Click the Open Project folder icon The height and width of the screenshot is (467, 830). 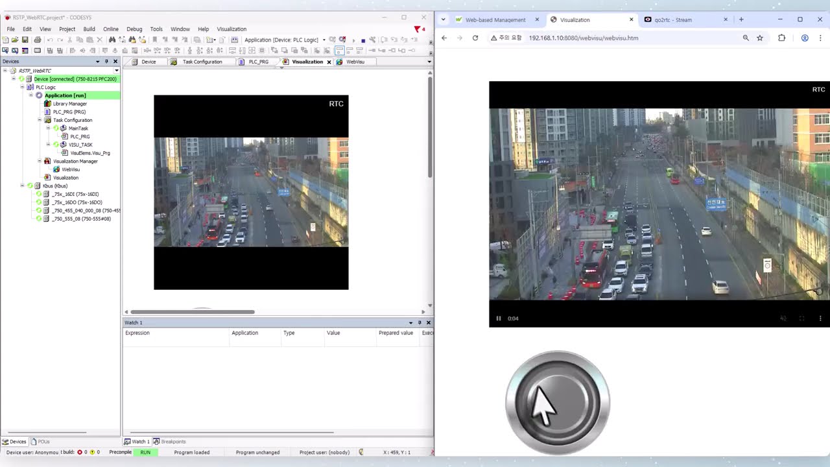pos(15,40)
